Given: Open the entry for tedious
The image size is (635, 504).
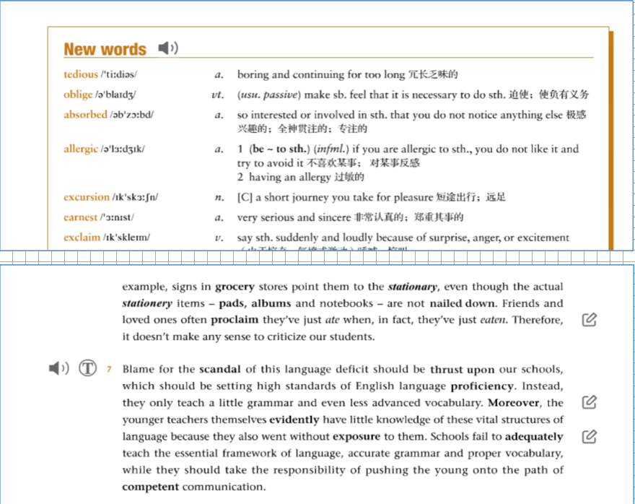Looking at the screenshot, I should (81, 74).
